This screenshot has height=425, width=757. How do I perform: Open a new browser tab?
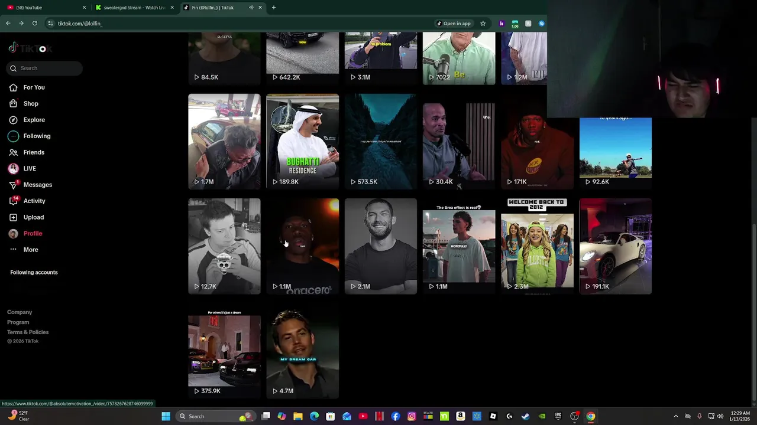(x=274, y=8)
